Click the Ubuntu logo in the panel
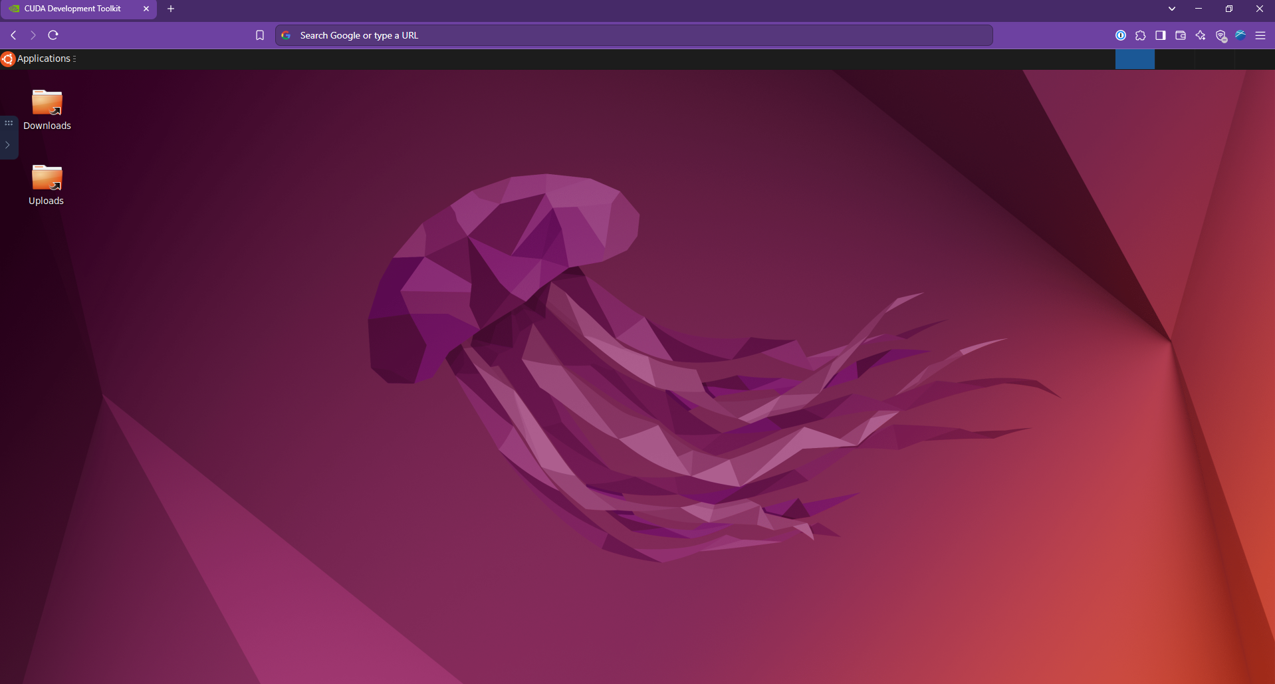1275x684 pixels. point(8,59)
